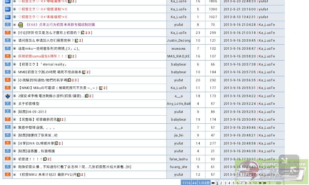Click the pinned icon beside '本版版规' thread
Screen dimensions: 309x185
pyautogui.click(x=8, y=17)
